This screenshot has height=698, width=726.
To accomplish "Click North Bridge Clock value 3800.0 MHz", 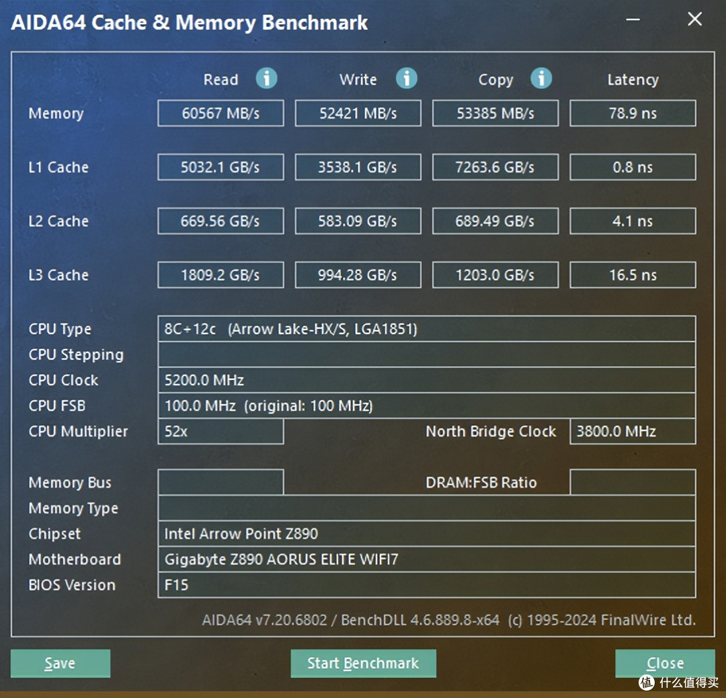I will (633, 431).
